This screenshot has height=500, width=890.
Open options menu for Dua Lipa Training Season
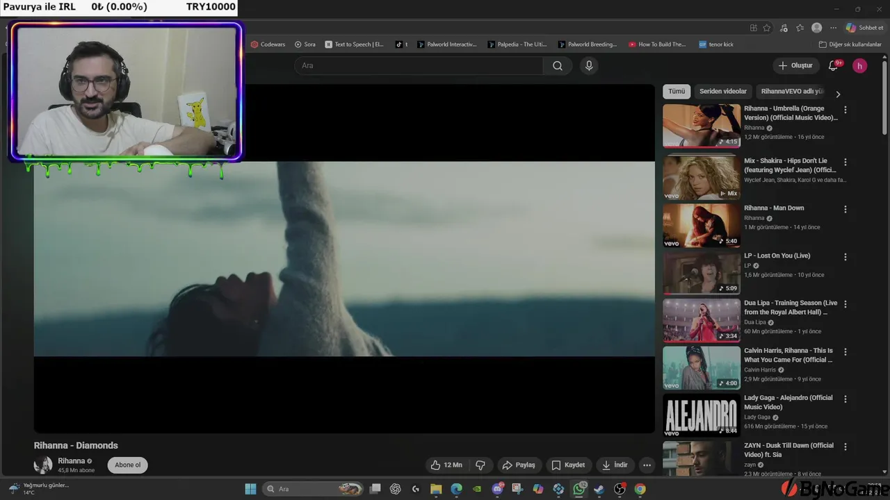tap(845, 304)
